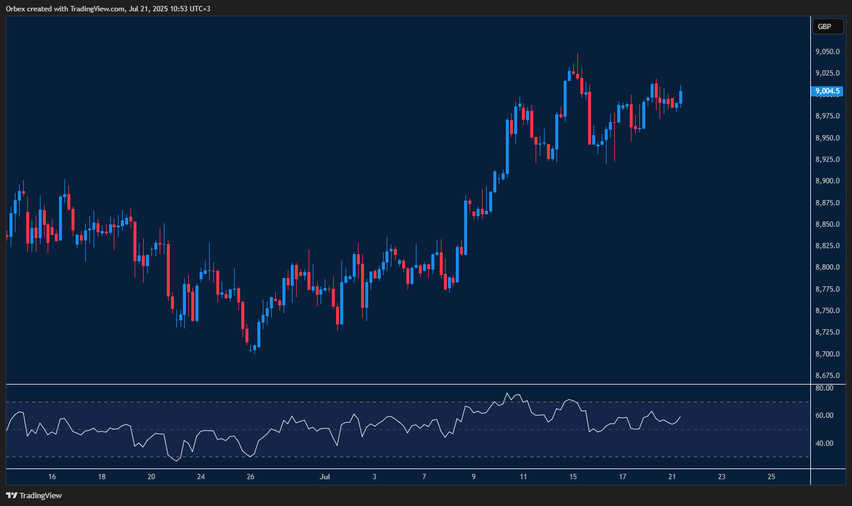Click the 60.00 level on RSI scale
The width and height of the screenshot is (852, 506).
coord(825,416)
